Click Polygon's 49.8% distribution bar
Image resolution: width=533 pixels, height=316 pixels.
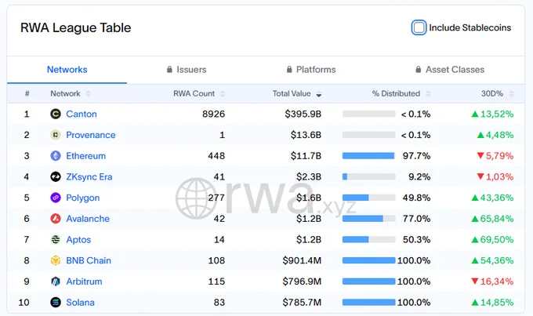[x=369, y=198]
